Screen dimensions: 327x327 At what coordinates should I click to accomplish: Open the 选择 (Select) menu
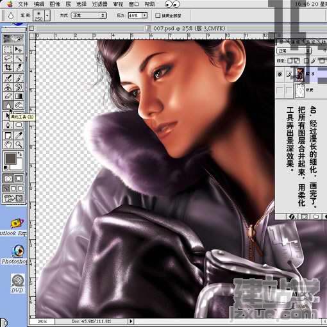coord(81,4)
